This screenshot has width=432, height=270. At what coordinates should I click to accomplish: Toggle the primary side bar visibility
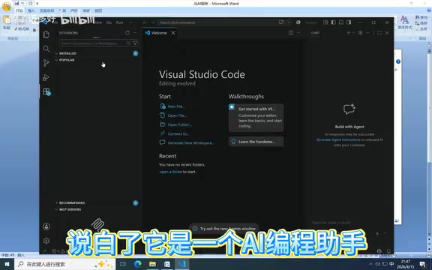click(333, 22)
